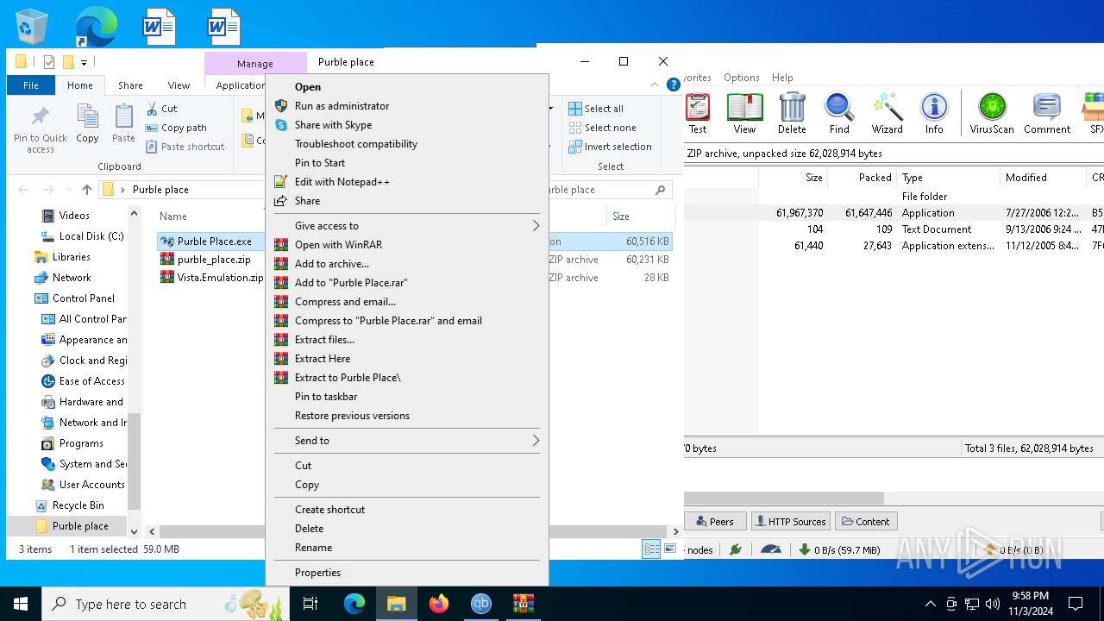Open the File tab in Explorer
Viewport: 1104px width, 621px height.
click(x=31, y=85)
